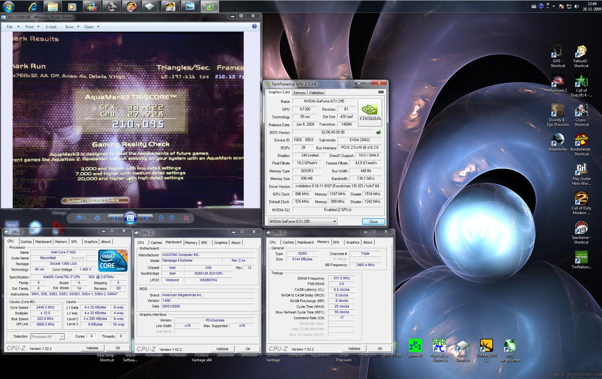Viewport: 602px width, 379px height.
Task: Click the GPU Clock value 686 MHz
Action: (x=302, y=194)
